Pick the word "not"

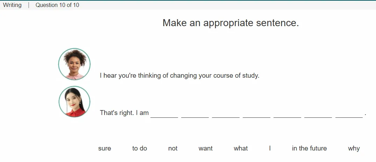point(173,148)
